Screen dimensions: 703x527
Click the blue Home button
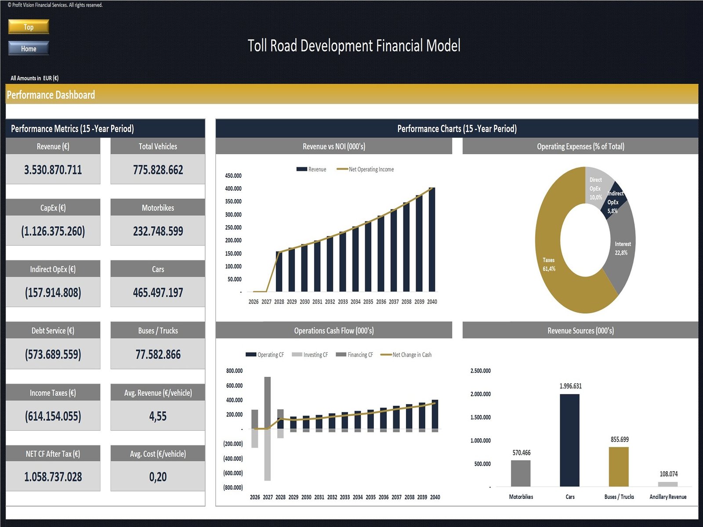tap(29, 48)
